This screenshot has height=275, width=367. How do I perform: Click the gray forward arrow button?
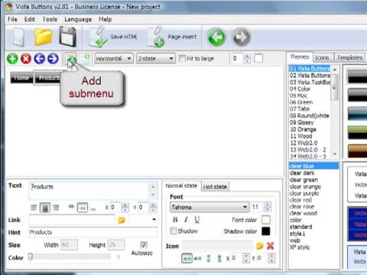point(241,37)
